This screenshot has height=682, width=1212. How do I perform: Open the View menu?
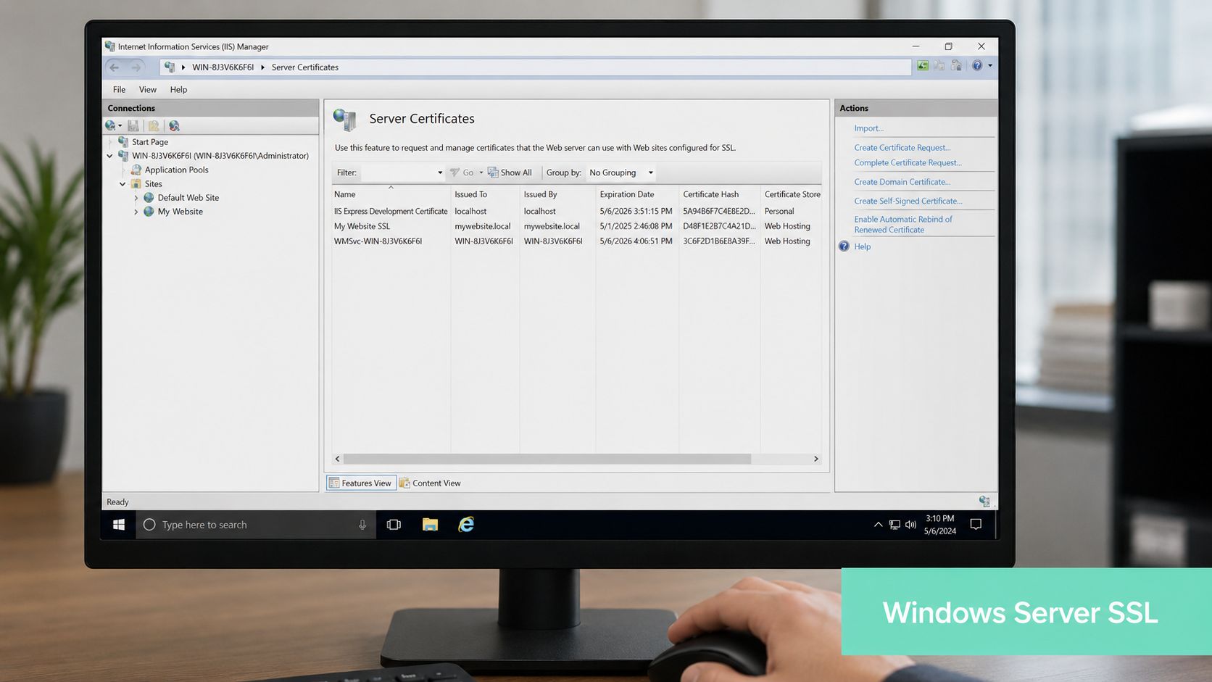148,90
